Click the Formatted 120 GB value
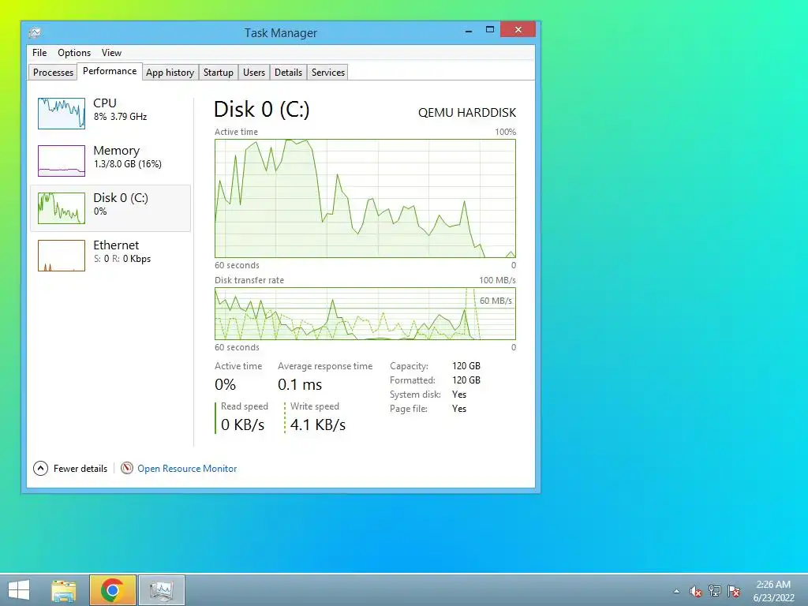This screenshot has height=606, width=808. (466, 380)
